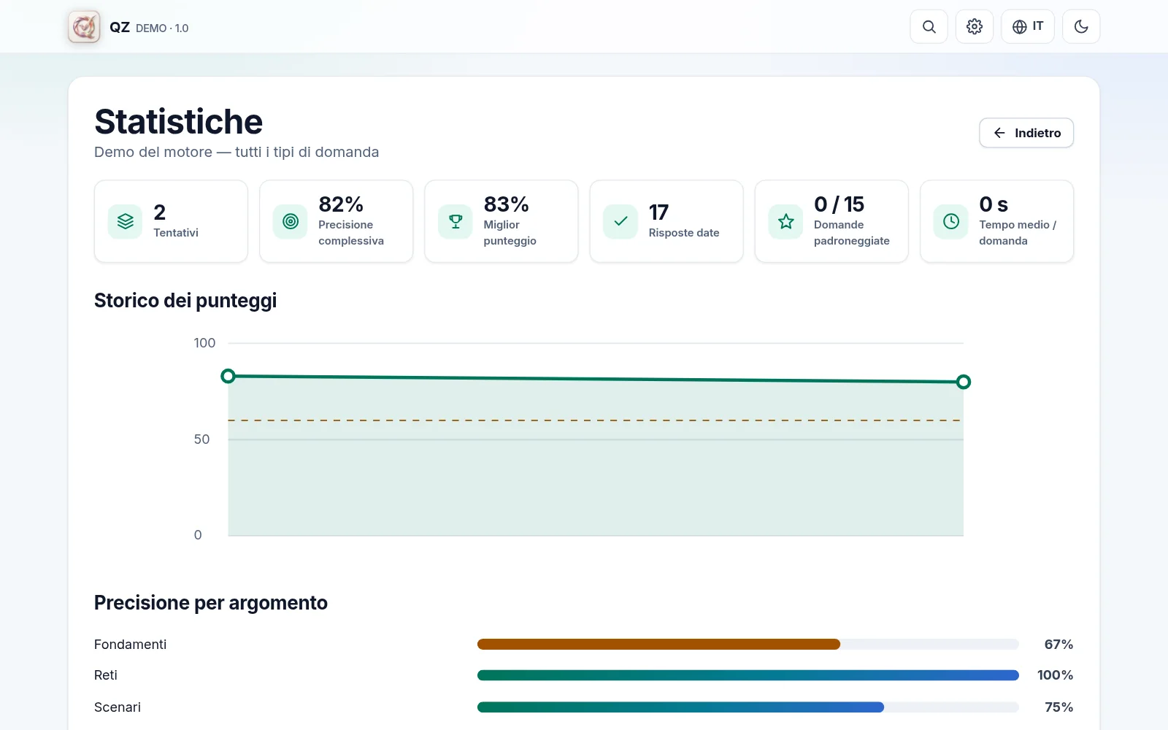Click the target icon for Precisione complessiva
Viewport: 1168px width, 730px height.
tap(290, 221)
